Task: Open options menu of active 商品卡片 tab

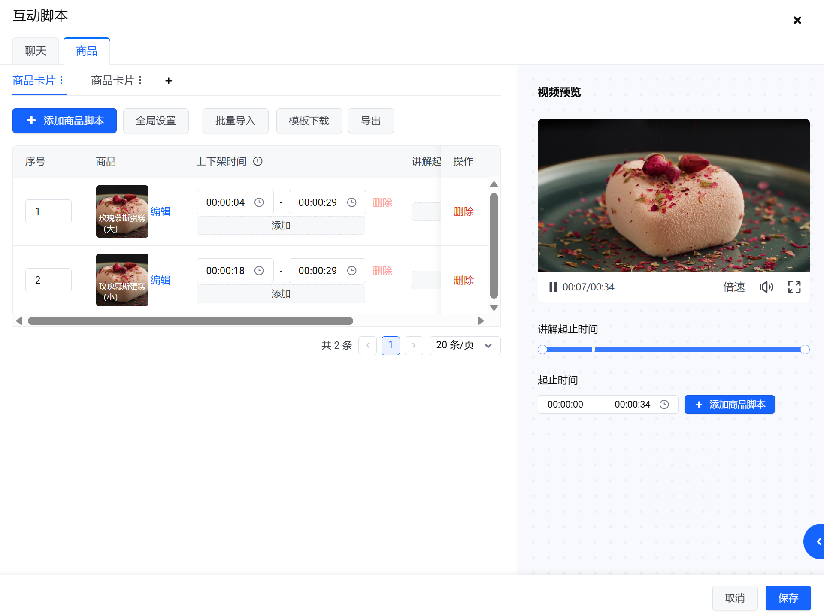Action: click(61, 80)
